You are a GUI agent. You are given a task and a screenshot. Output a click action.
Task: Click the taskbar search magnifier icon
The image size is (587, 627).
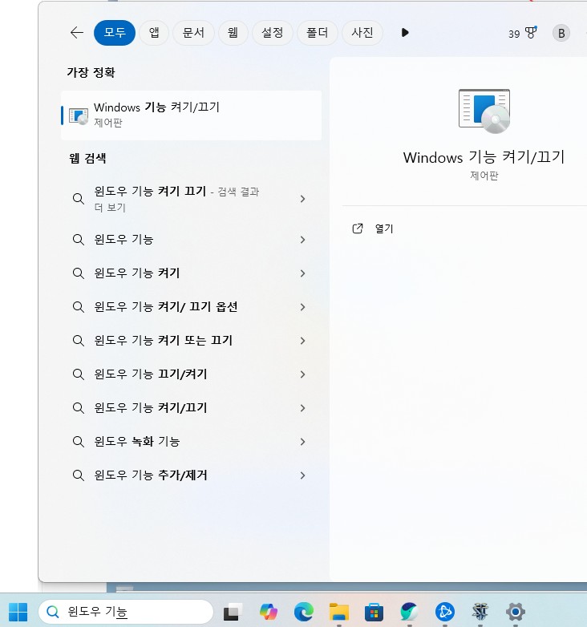pos(53,612)
